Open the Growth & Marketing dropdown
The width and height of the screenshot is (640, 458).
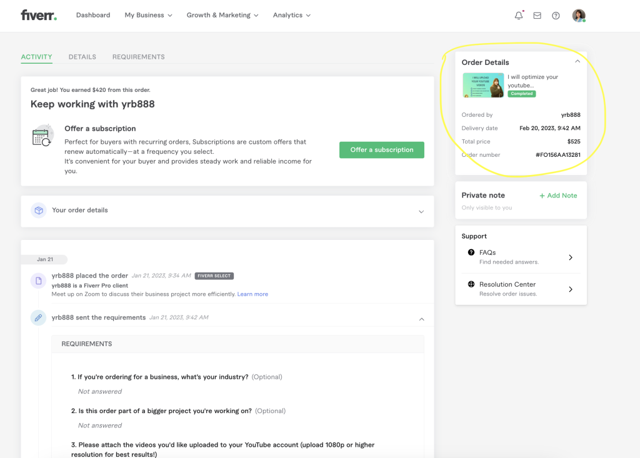[222, 15]
